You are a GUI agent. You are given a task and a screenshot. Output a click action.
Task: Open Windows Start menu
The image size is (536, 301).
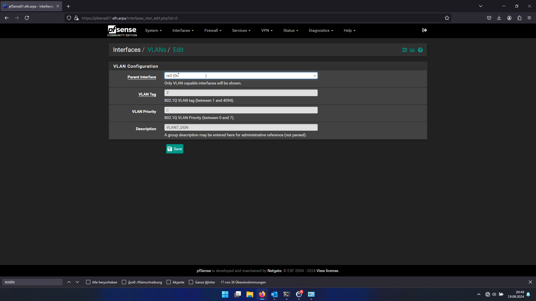[x=225, y=294]
